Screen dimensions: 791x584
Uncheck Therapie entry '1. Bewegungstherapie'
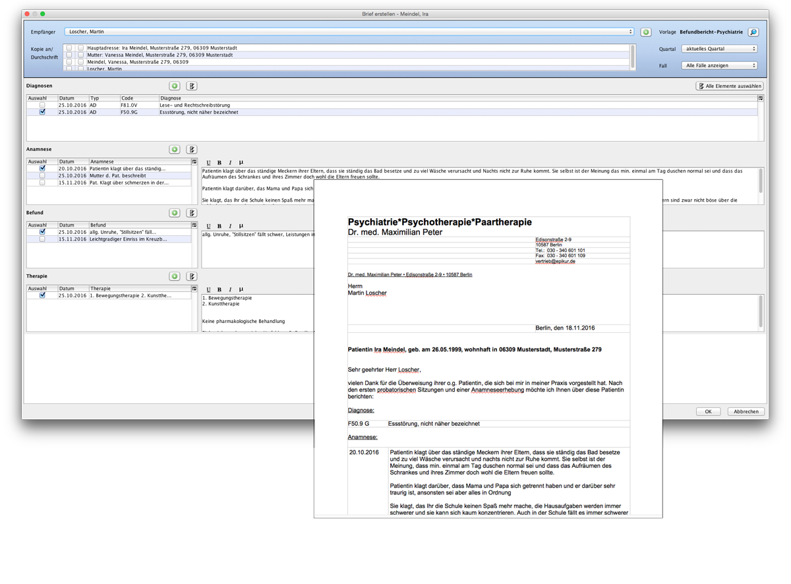(42, 295)
